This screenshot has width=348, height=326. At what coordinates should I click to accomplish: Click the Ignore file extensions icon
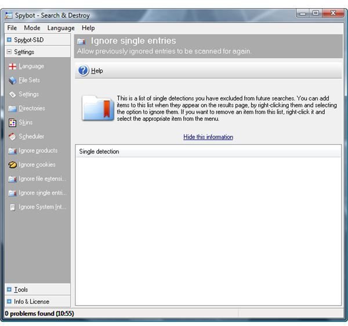coord(12,179)
